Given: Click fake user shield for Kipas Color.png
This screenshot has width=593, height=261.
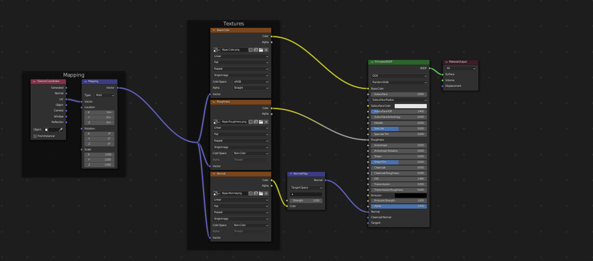Looking at the screenshot, I should [251, 50].
